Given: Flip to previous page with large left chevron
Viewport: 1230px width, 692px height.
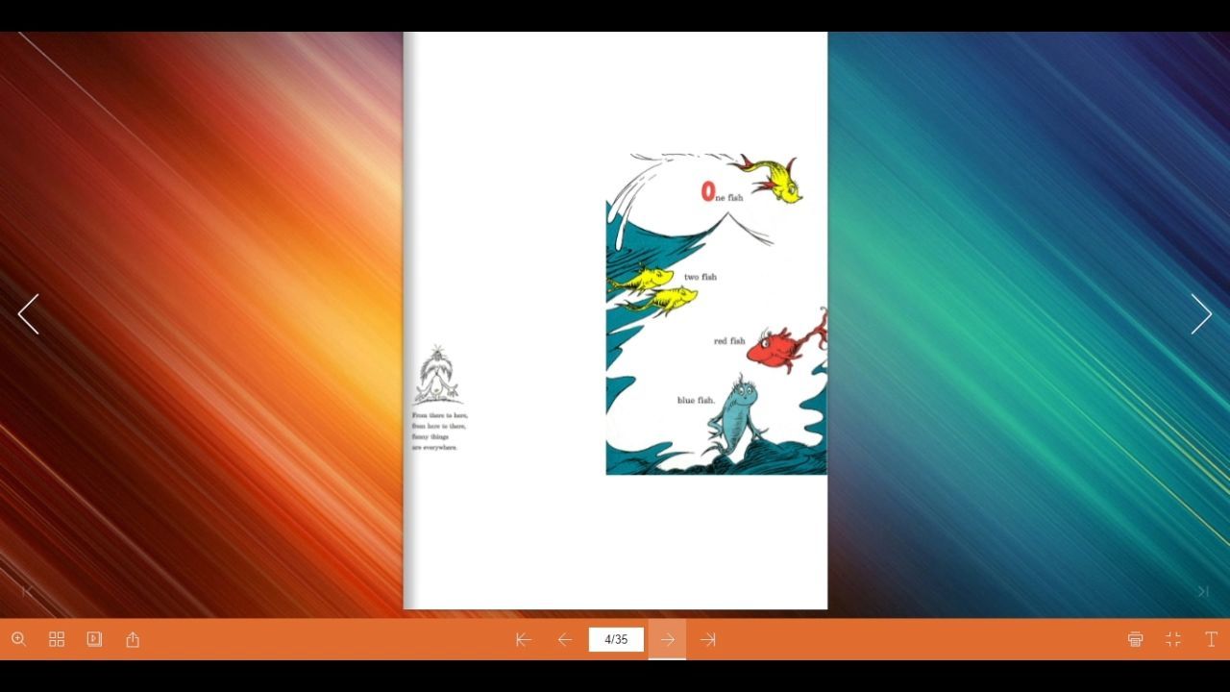Looking at the screenshot, I should click(x=29, y=314).
